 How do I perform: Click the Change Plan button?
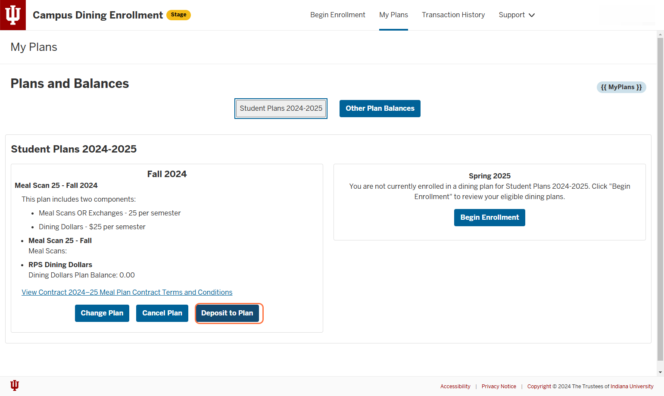pyautogui.click(x=102, y=313)
